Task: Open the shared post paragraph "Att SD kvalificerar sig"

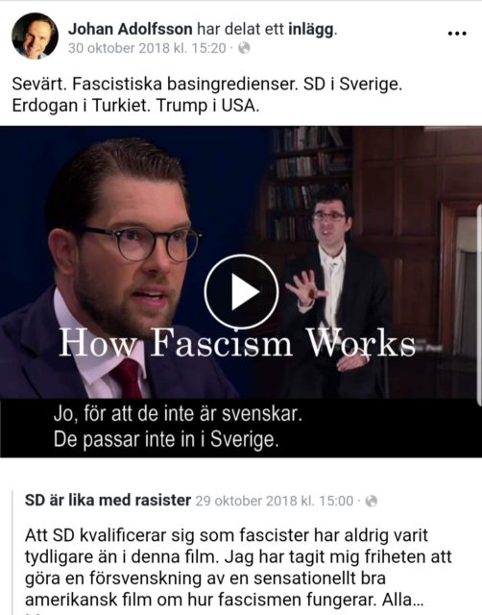Action: (238, 568)
